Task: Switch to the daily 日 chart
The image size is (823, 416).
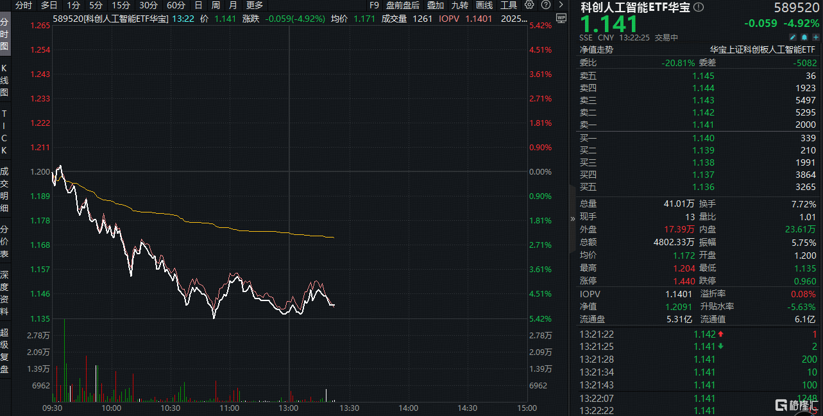Action: pyautogui.click(x=198, y=5)
